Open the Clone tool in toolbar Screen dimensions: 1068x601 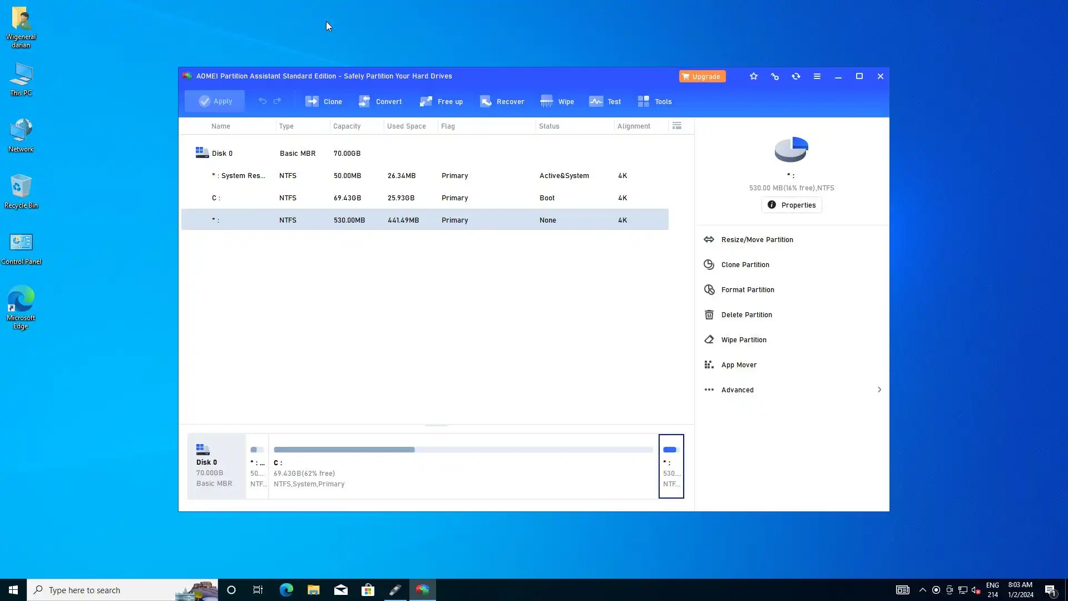pyautogui.click(x=324, y=101)
